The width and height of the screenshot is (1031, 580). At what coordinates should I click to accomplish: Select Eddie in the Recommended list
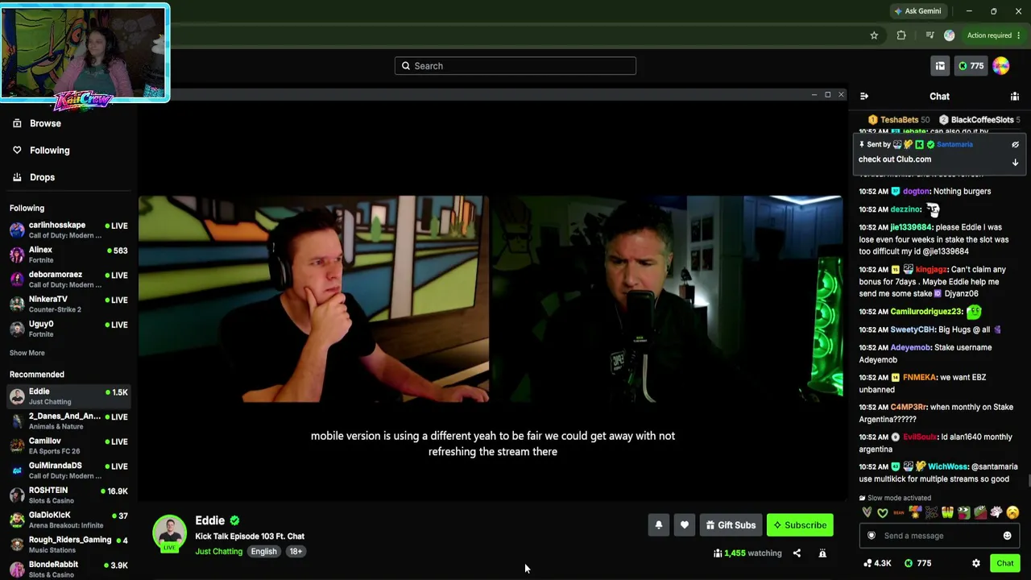point(68,396)
